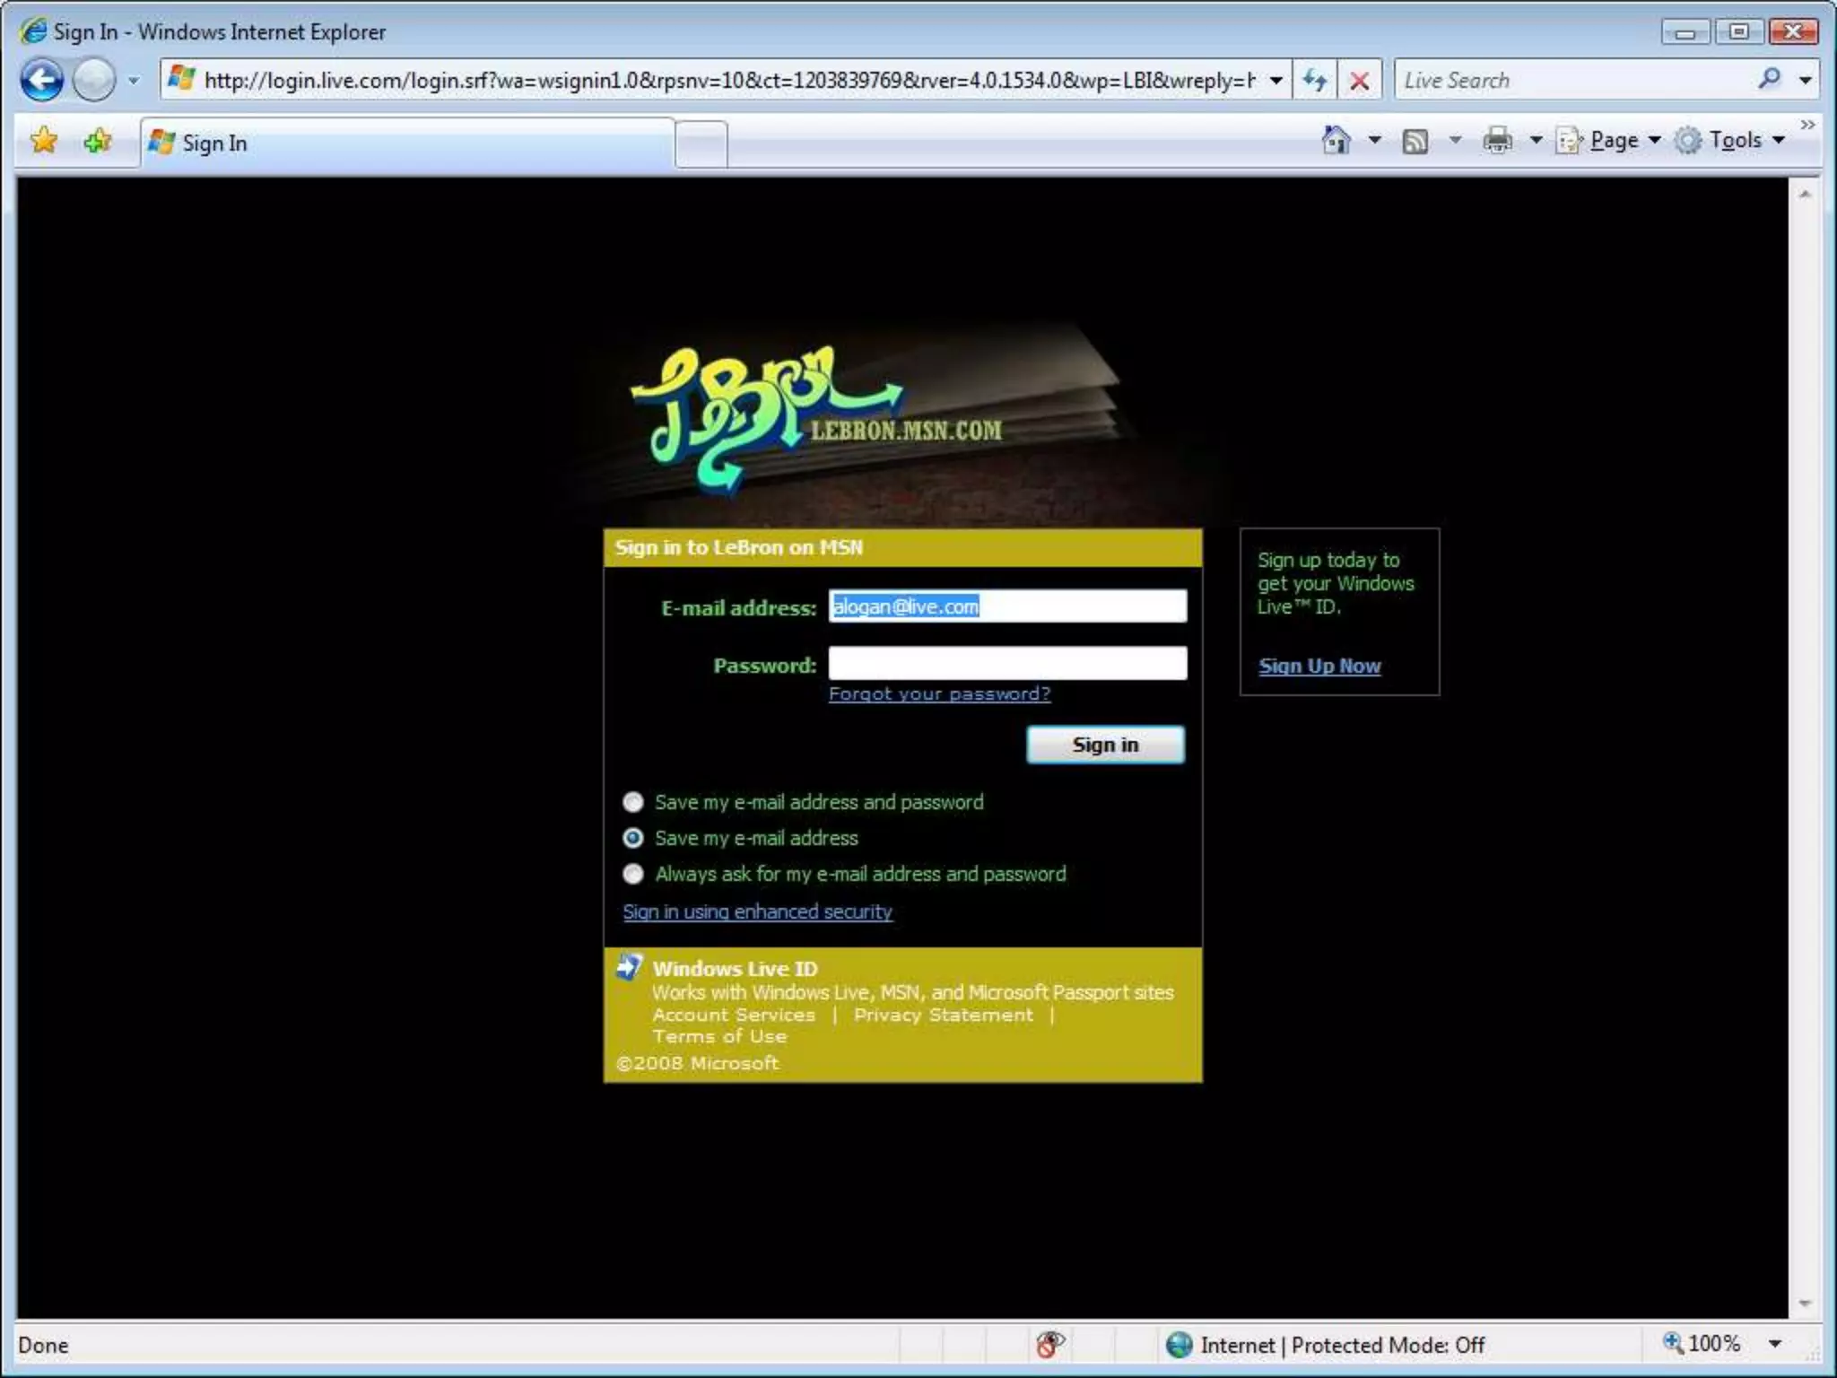Click the page favicon in address bar
Viewport: 1837px width, 1378px height.
[182, 78]
